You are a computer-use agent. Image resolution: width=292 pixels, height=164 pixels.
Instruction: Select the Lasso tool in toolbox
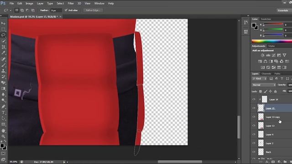coord(3,35)
